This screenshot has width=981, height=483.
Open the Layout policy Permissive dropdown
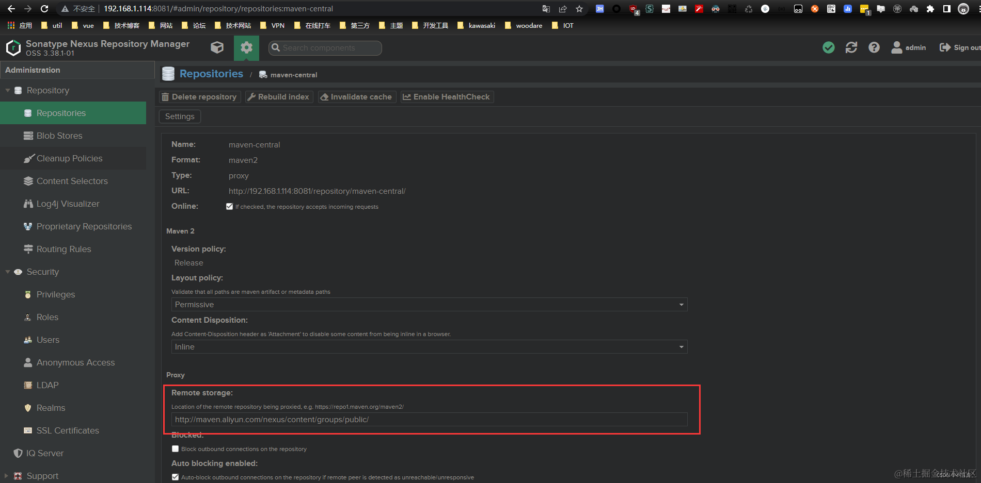(x=429, y=305)
